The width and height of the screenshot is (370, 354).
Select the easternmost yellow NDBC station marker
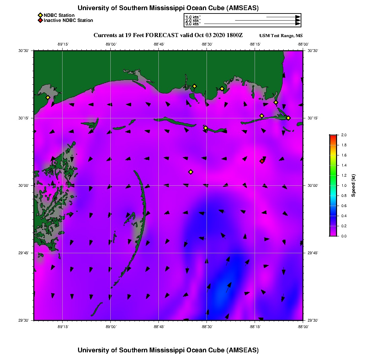[x=288, y=118]
